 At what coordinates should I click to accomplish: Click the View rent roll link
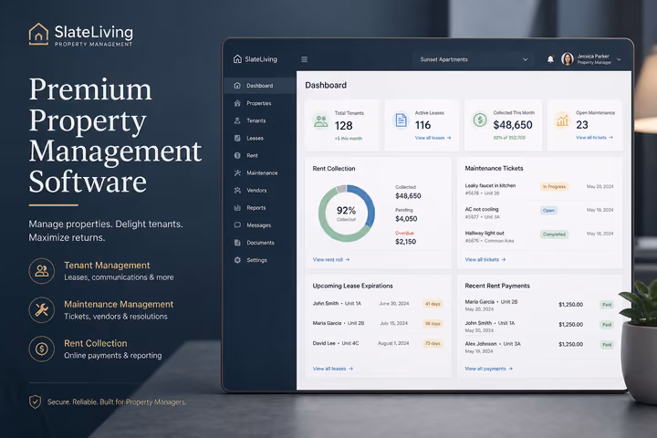tap(331, 260)
